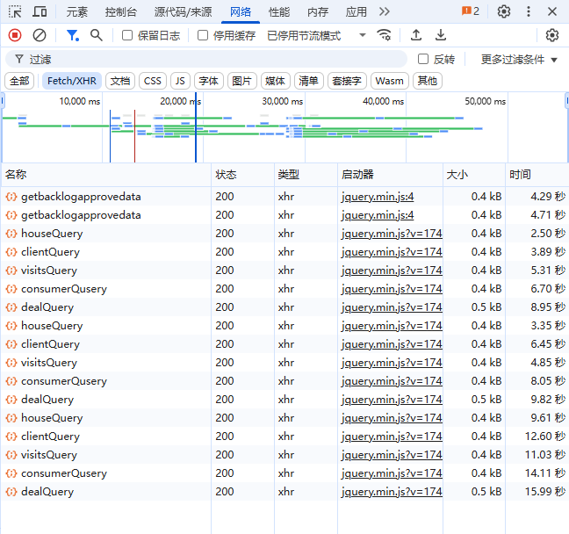Enable the 停用缓存 checkbox
Screen dimensions: 569x534
(203, 35)
